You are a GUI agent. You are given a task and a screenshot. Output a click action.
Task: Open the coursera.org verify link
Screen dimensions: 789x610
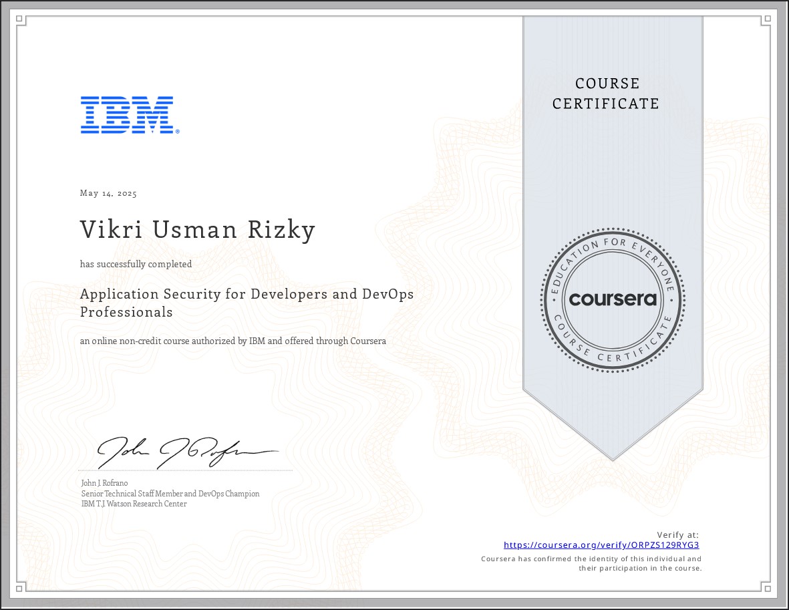601,545
